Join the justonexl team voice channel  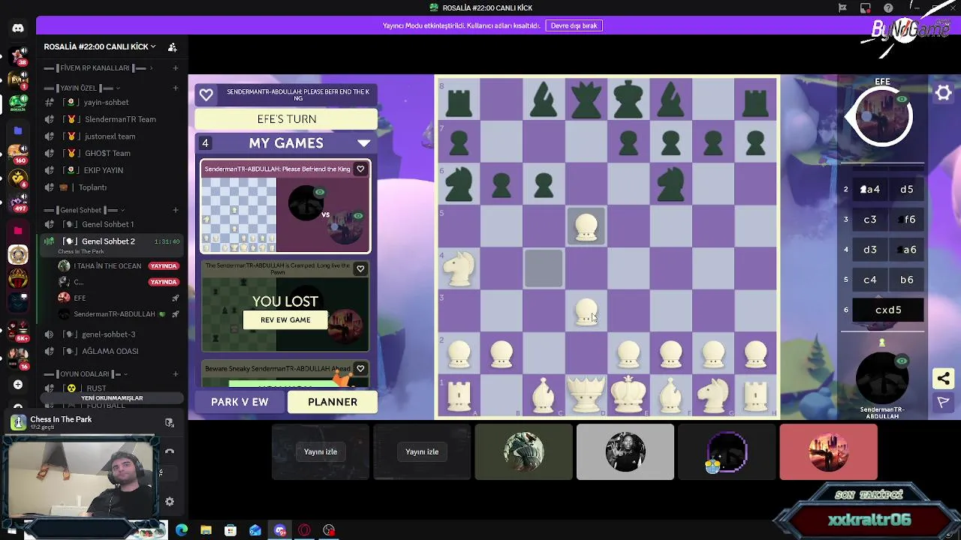(x=110, y=136)
